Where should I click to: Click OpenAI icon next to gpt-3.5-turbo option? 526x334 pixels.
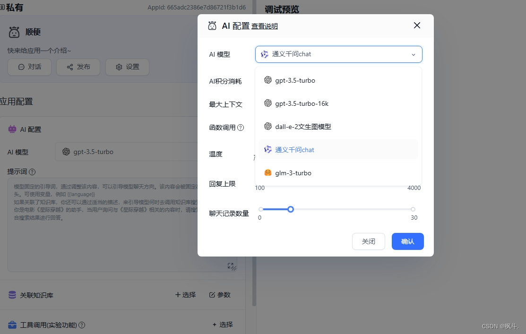coord(267,80)
